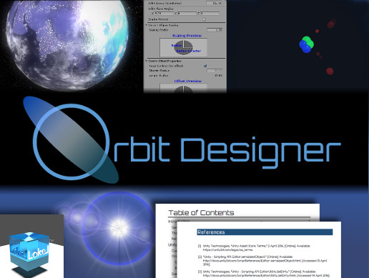Click the "Scaling Preview" blue heading
This screenshot has width=369, height=278.
187,36
